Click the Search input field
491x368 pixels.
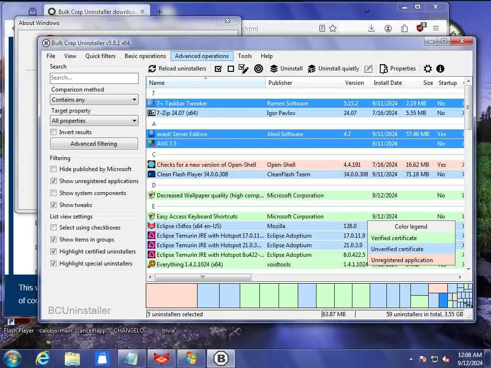[x=94, y=78]
